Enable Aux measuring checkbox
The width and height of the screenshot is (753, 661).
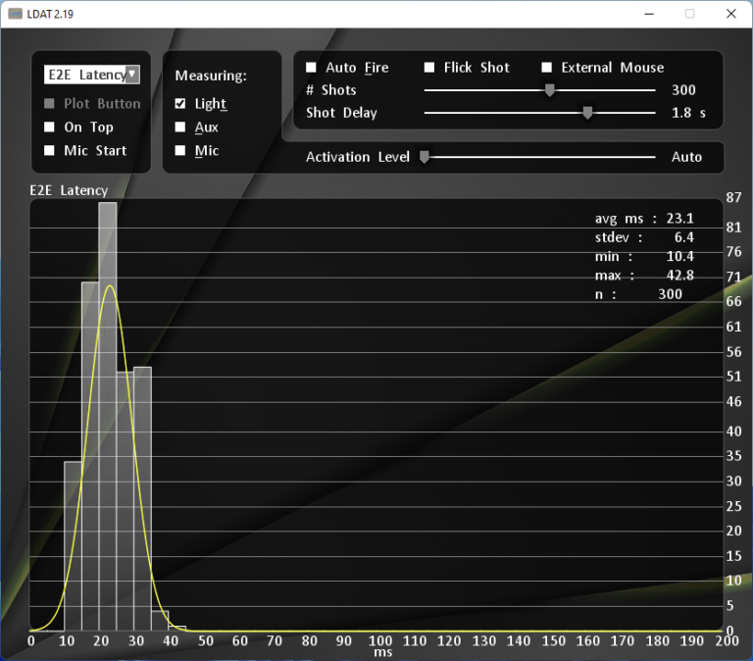click(x=180, y=127)
